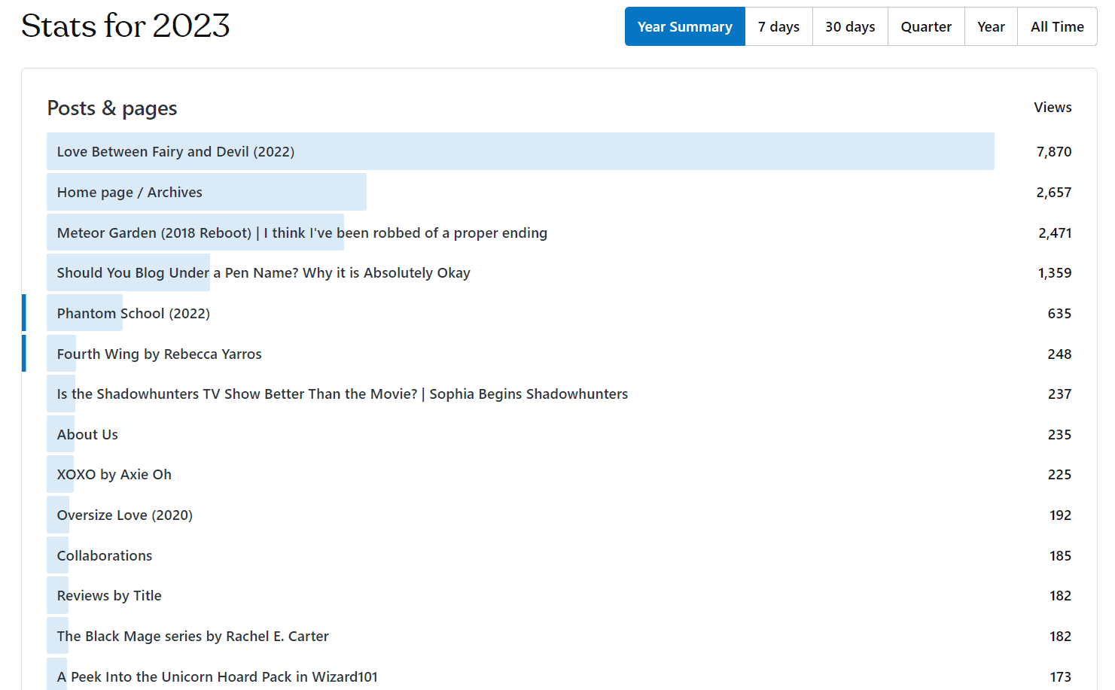Go to the About Us page
Screen dimensions: 1115x690
tap(87, 435)
